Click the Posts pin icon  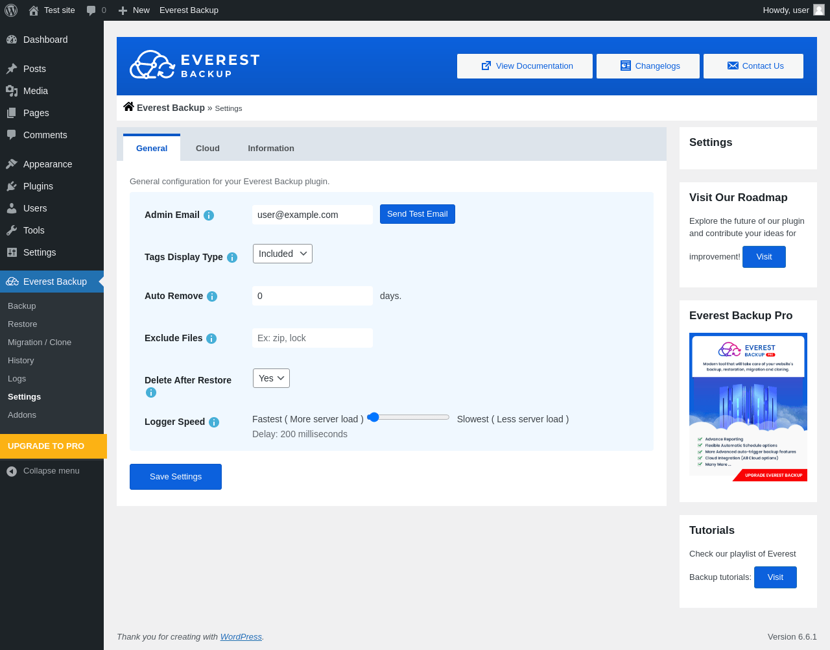point(12,69)
